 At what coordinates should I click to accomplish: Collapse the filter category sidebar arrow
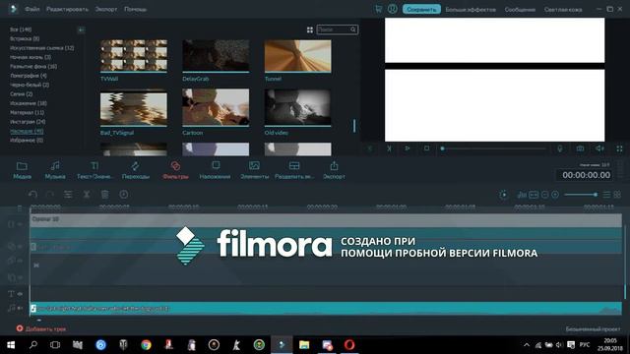pyautogui.click(x=81, y=29)
